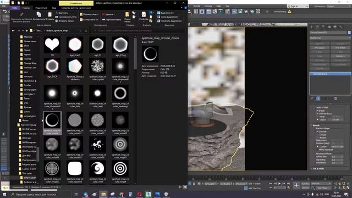Open the Переместить в dropdown
The width and height of the screenshot is (352, 198).
pyautogui.click(x=89, y=14)
